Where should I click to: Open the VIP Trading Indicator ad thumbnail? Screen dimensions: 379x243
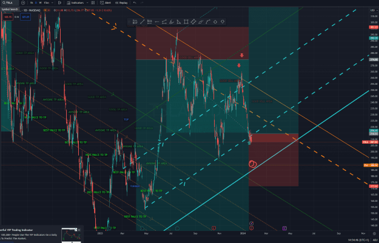click(x=71, y=235)
